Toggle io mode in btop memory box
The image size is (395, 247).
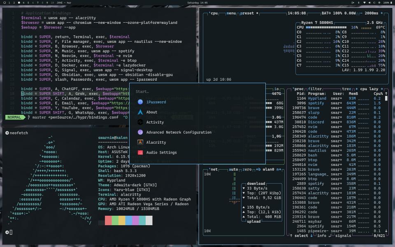pyautogui.click(x=276, y=89)
